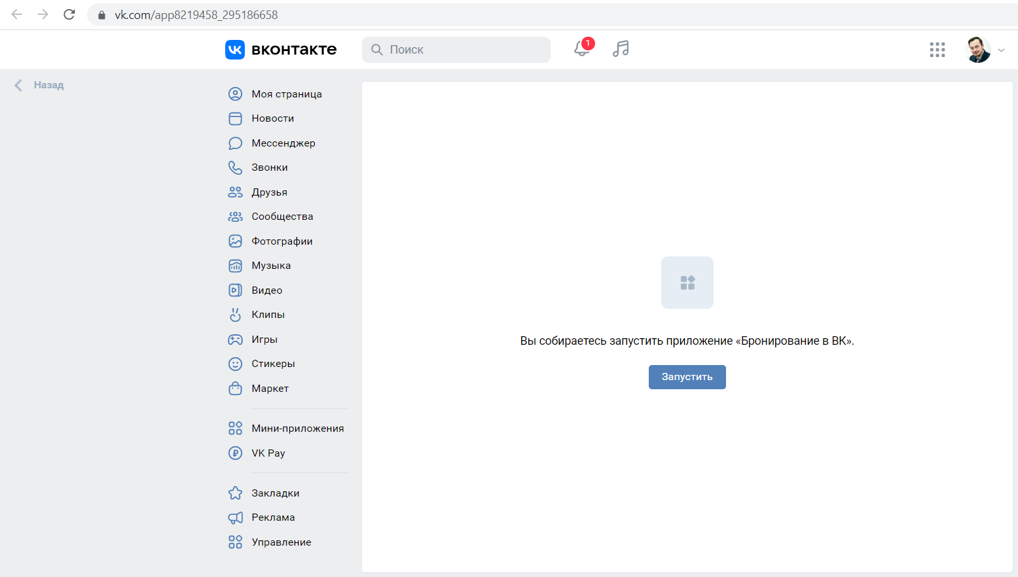Open the notifications bell

[582, 48]
